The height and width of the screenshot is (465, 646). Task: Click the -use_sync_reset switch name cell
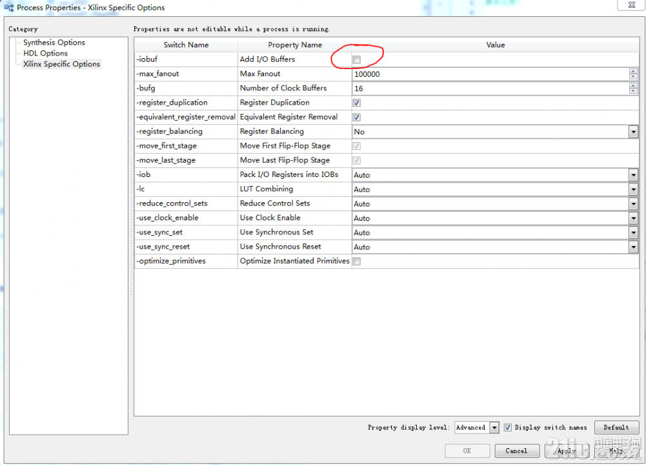pos(187,247)
